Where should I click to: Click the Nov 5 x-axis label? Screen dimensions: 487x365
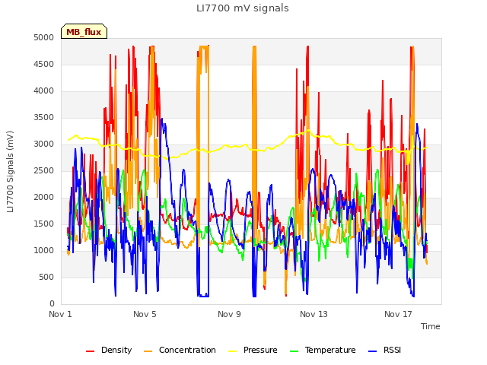[x=145, y=314]
